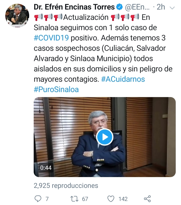Open the share icon menu

point(147,199)
